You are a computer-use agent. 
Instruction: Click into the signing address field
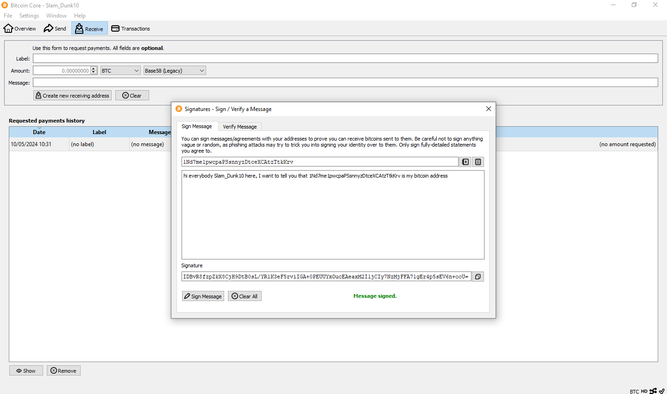tap(320, 162)
